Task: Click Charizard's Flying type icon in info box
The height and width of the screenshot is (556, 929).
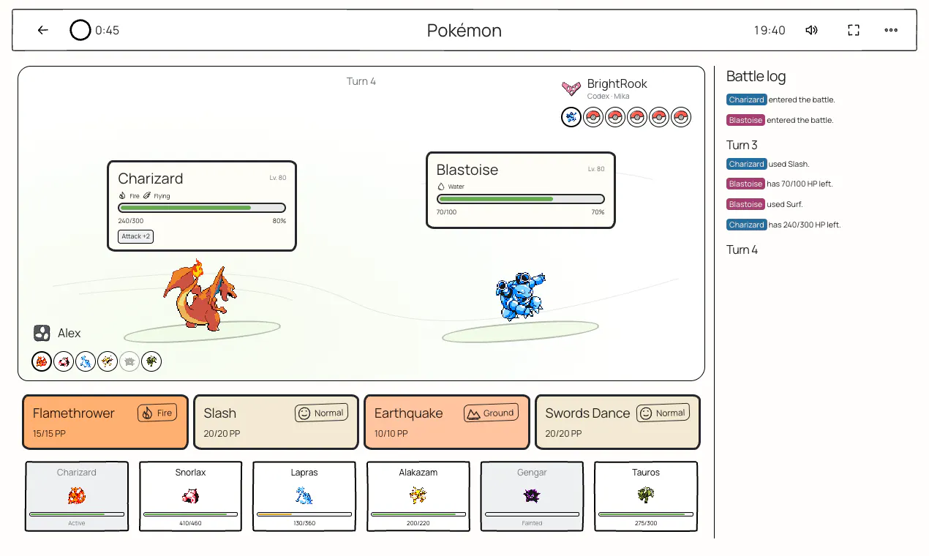Action: coord(147,196)
